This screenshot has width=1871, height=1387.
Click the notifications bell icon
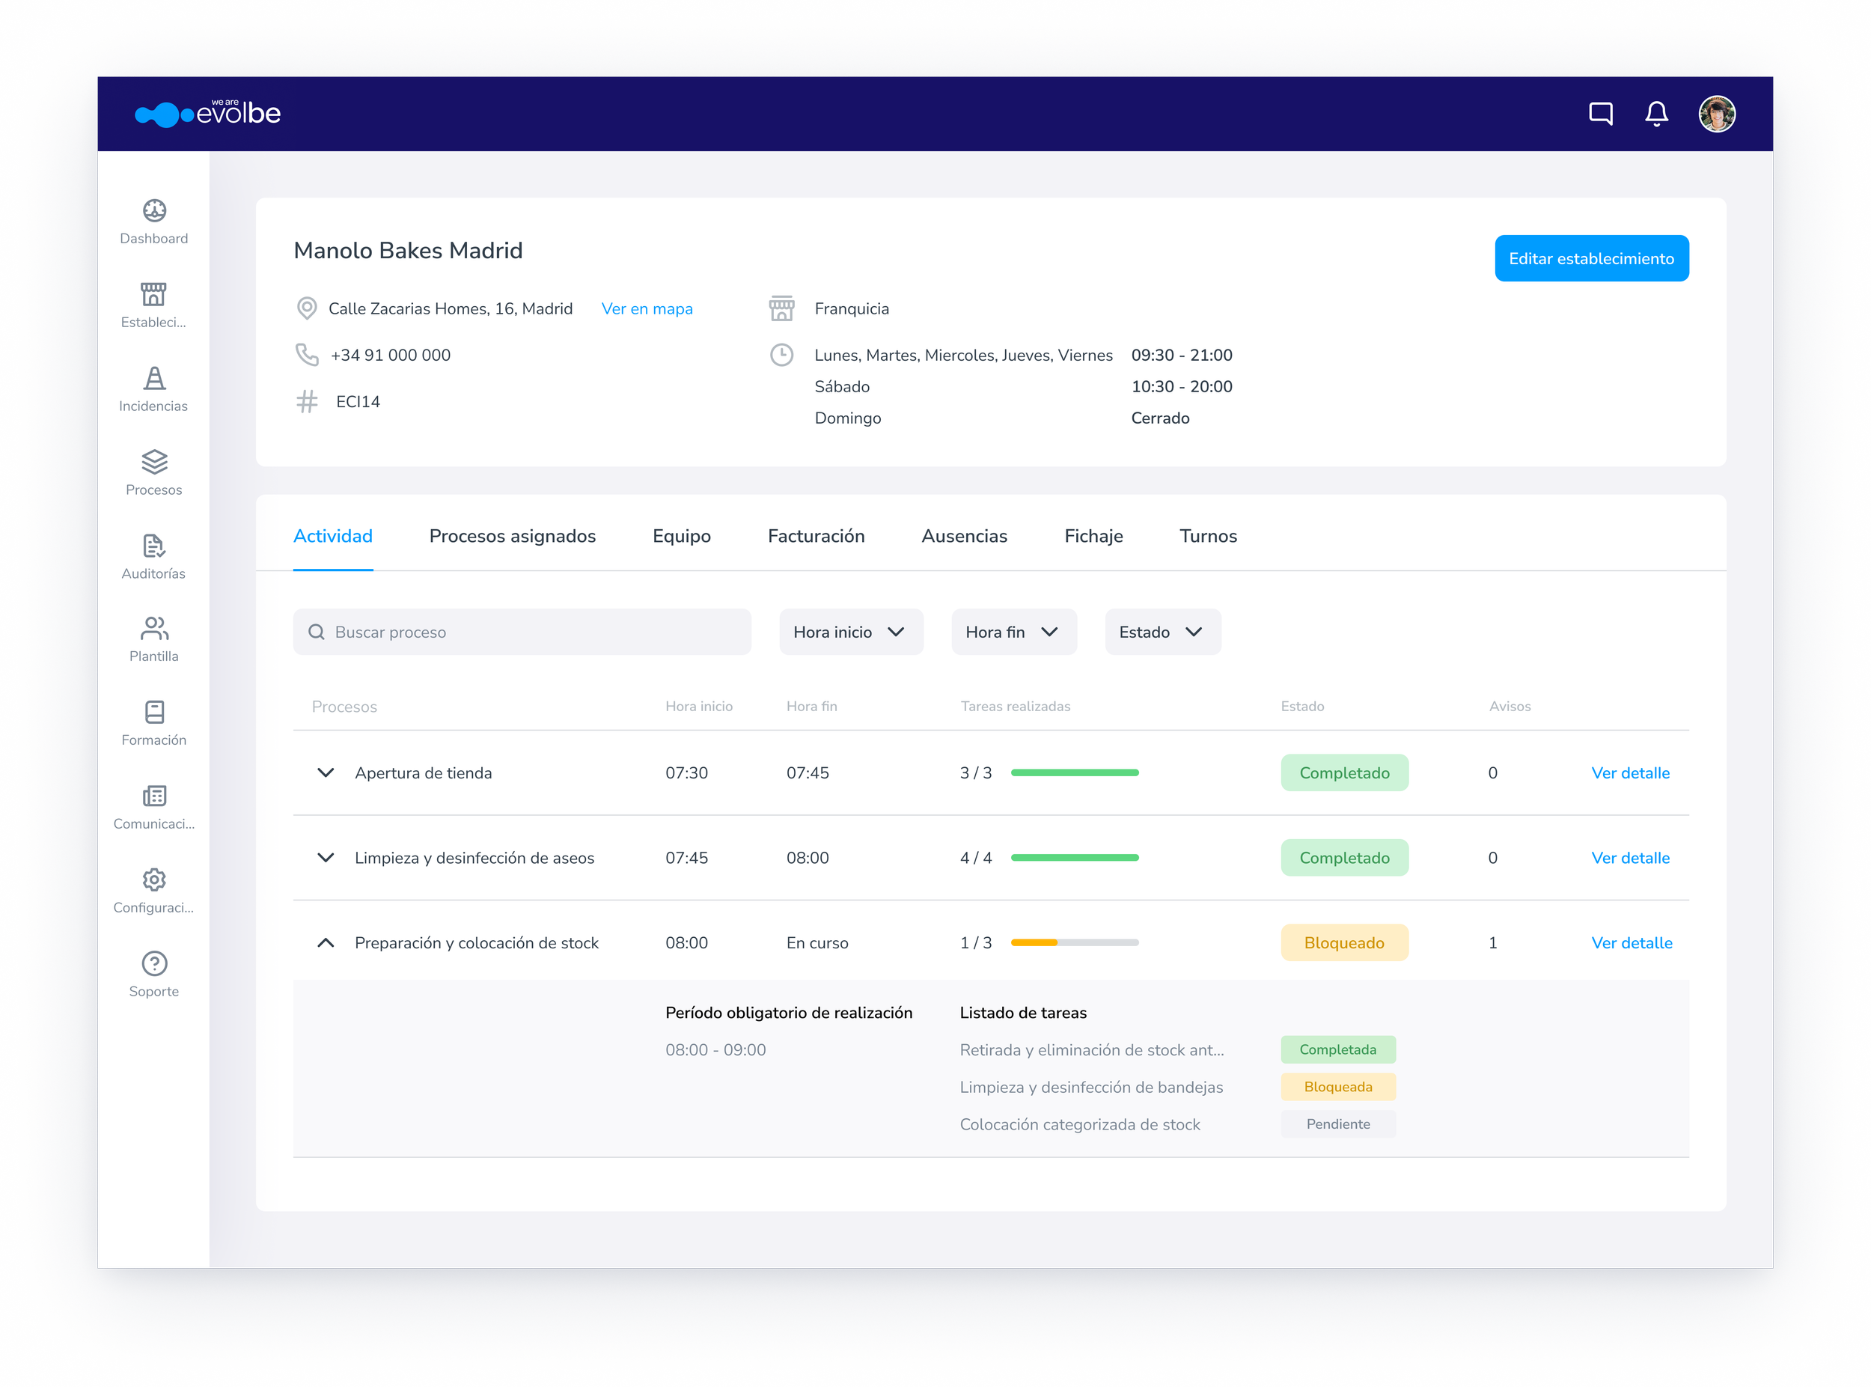(x=1656, y=113)
